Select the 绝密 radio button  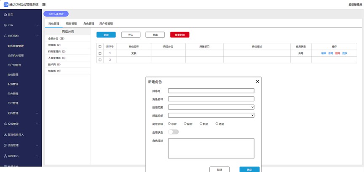(x=217, y=124)
